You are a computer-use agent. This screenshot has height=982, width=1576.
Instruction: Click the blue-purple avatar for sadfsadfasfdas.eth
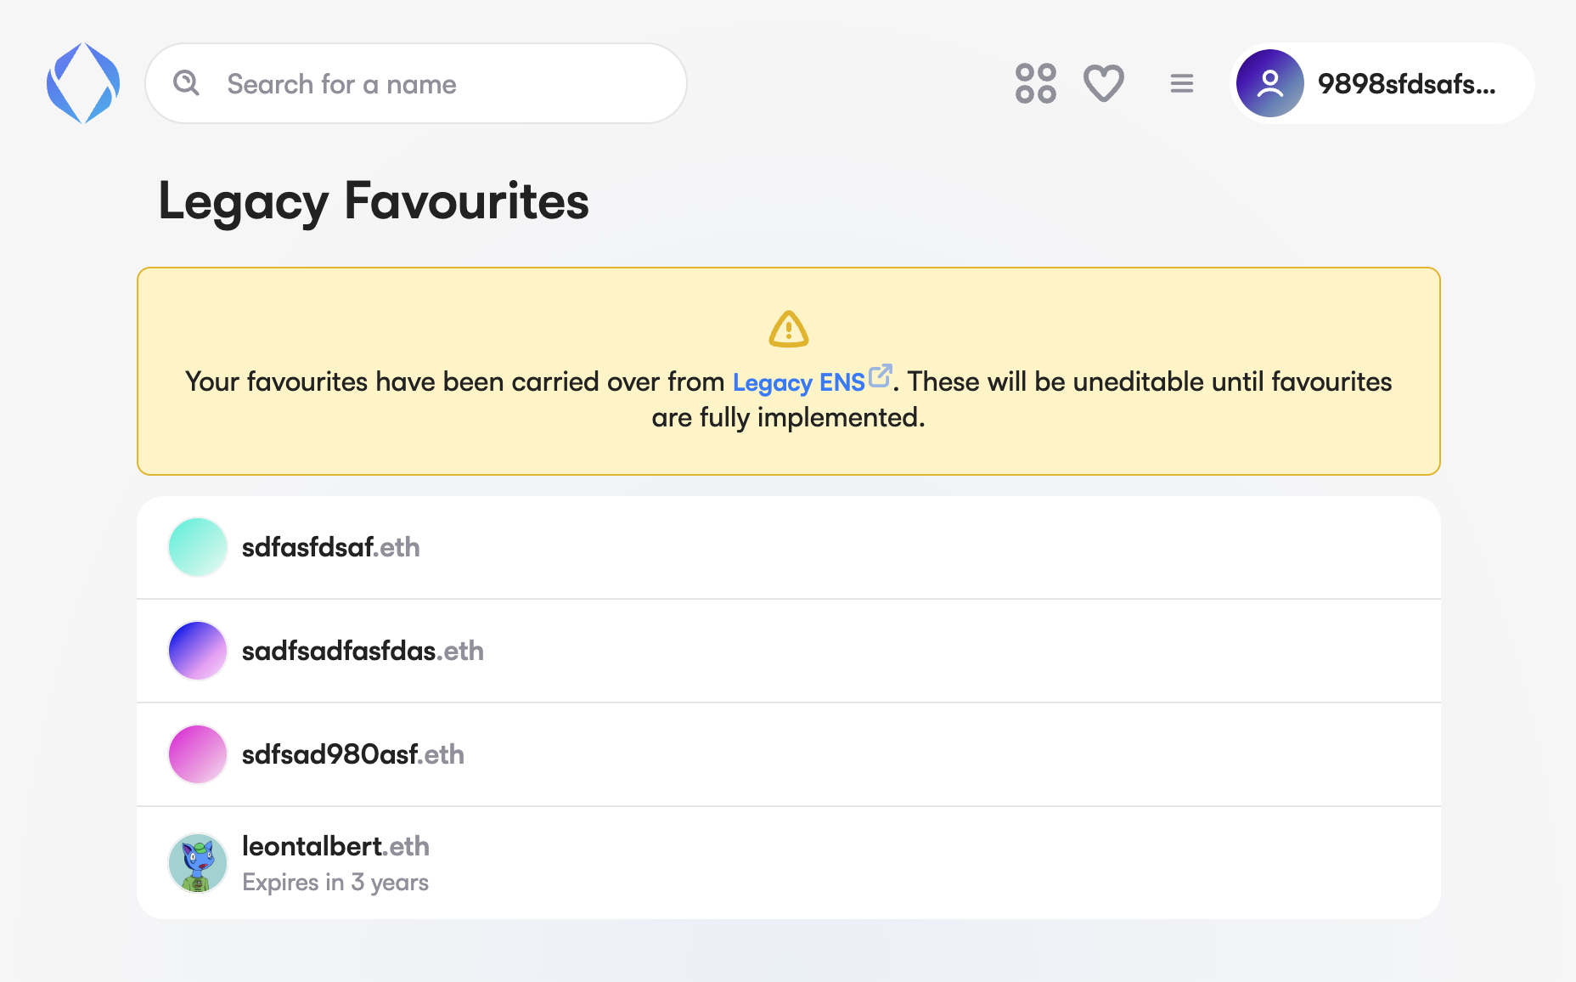tap(198, 652)
